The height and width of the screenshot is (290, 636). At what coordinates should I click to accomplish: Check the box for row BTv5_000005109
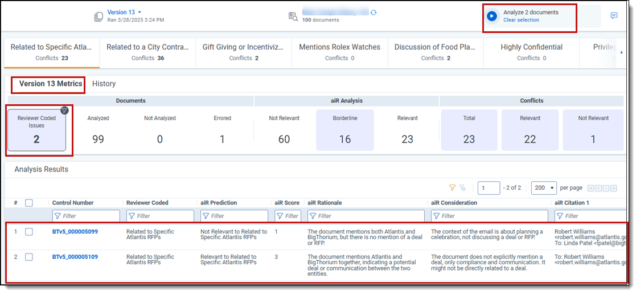click(29, 257)
